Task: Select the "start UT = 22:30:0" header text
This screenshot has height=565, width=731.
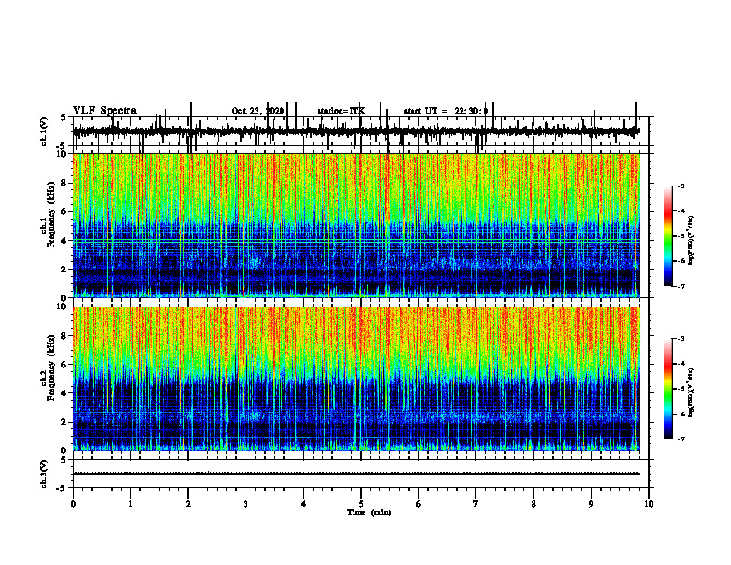Action: 446,111
